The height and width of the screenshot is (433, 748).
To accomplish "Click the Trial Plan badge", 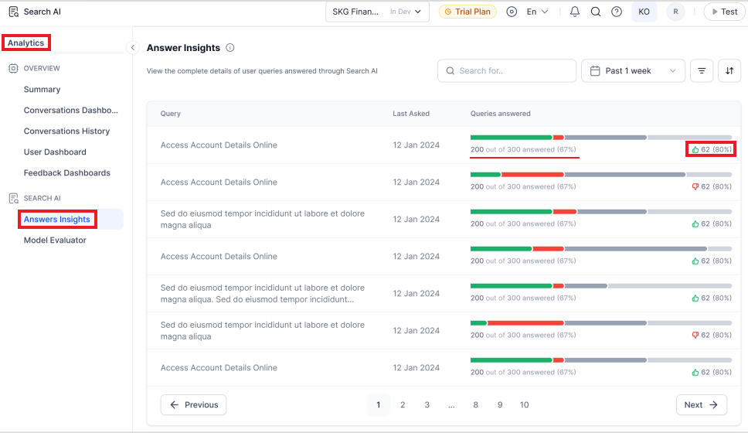I will (467, 12).
